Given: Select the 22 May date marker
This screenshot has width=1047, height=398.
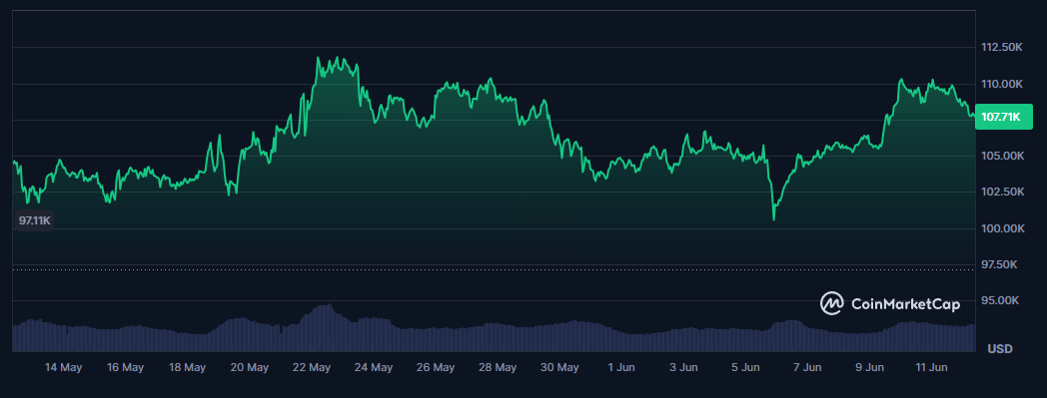Looking at the screenshot, I should click(x=312, y=367).
